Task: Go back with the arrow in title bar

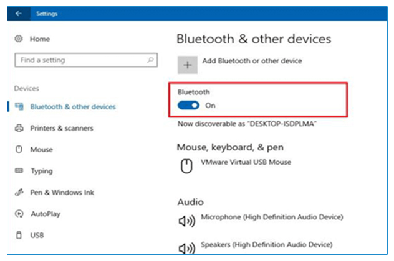Action: coord(18,14)
